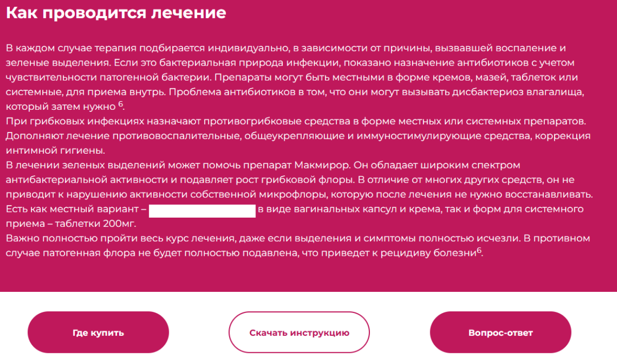Screen dimensions: 617x362
Task: Click the line starting "В лечении зеленых выделений"
Action: click(263, 165)
